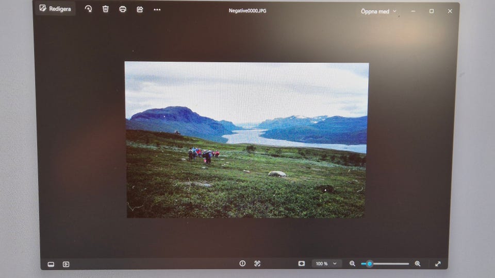Maximize the Photos window
This screenshot has width=495, height=278.
[432, 11]
